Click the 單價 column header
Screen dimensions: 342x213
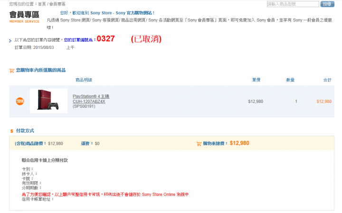256,80
